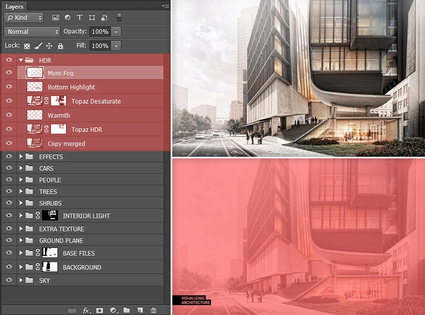This screenshot has height=315, width=425.
Task: Hide the More Fog layer
Action: pyautogui.click(x=9, y=73)
